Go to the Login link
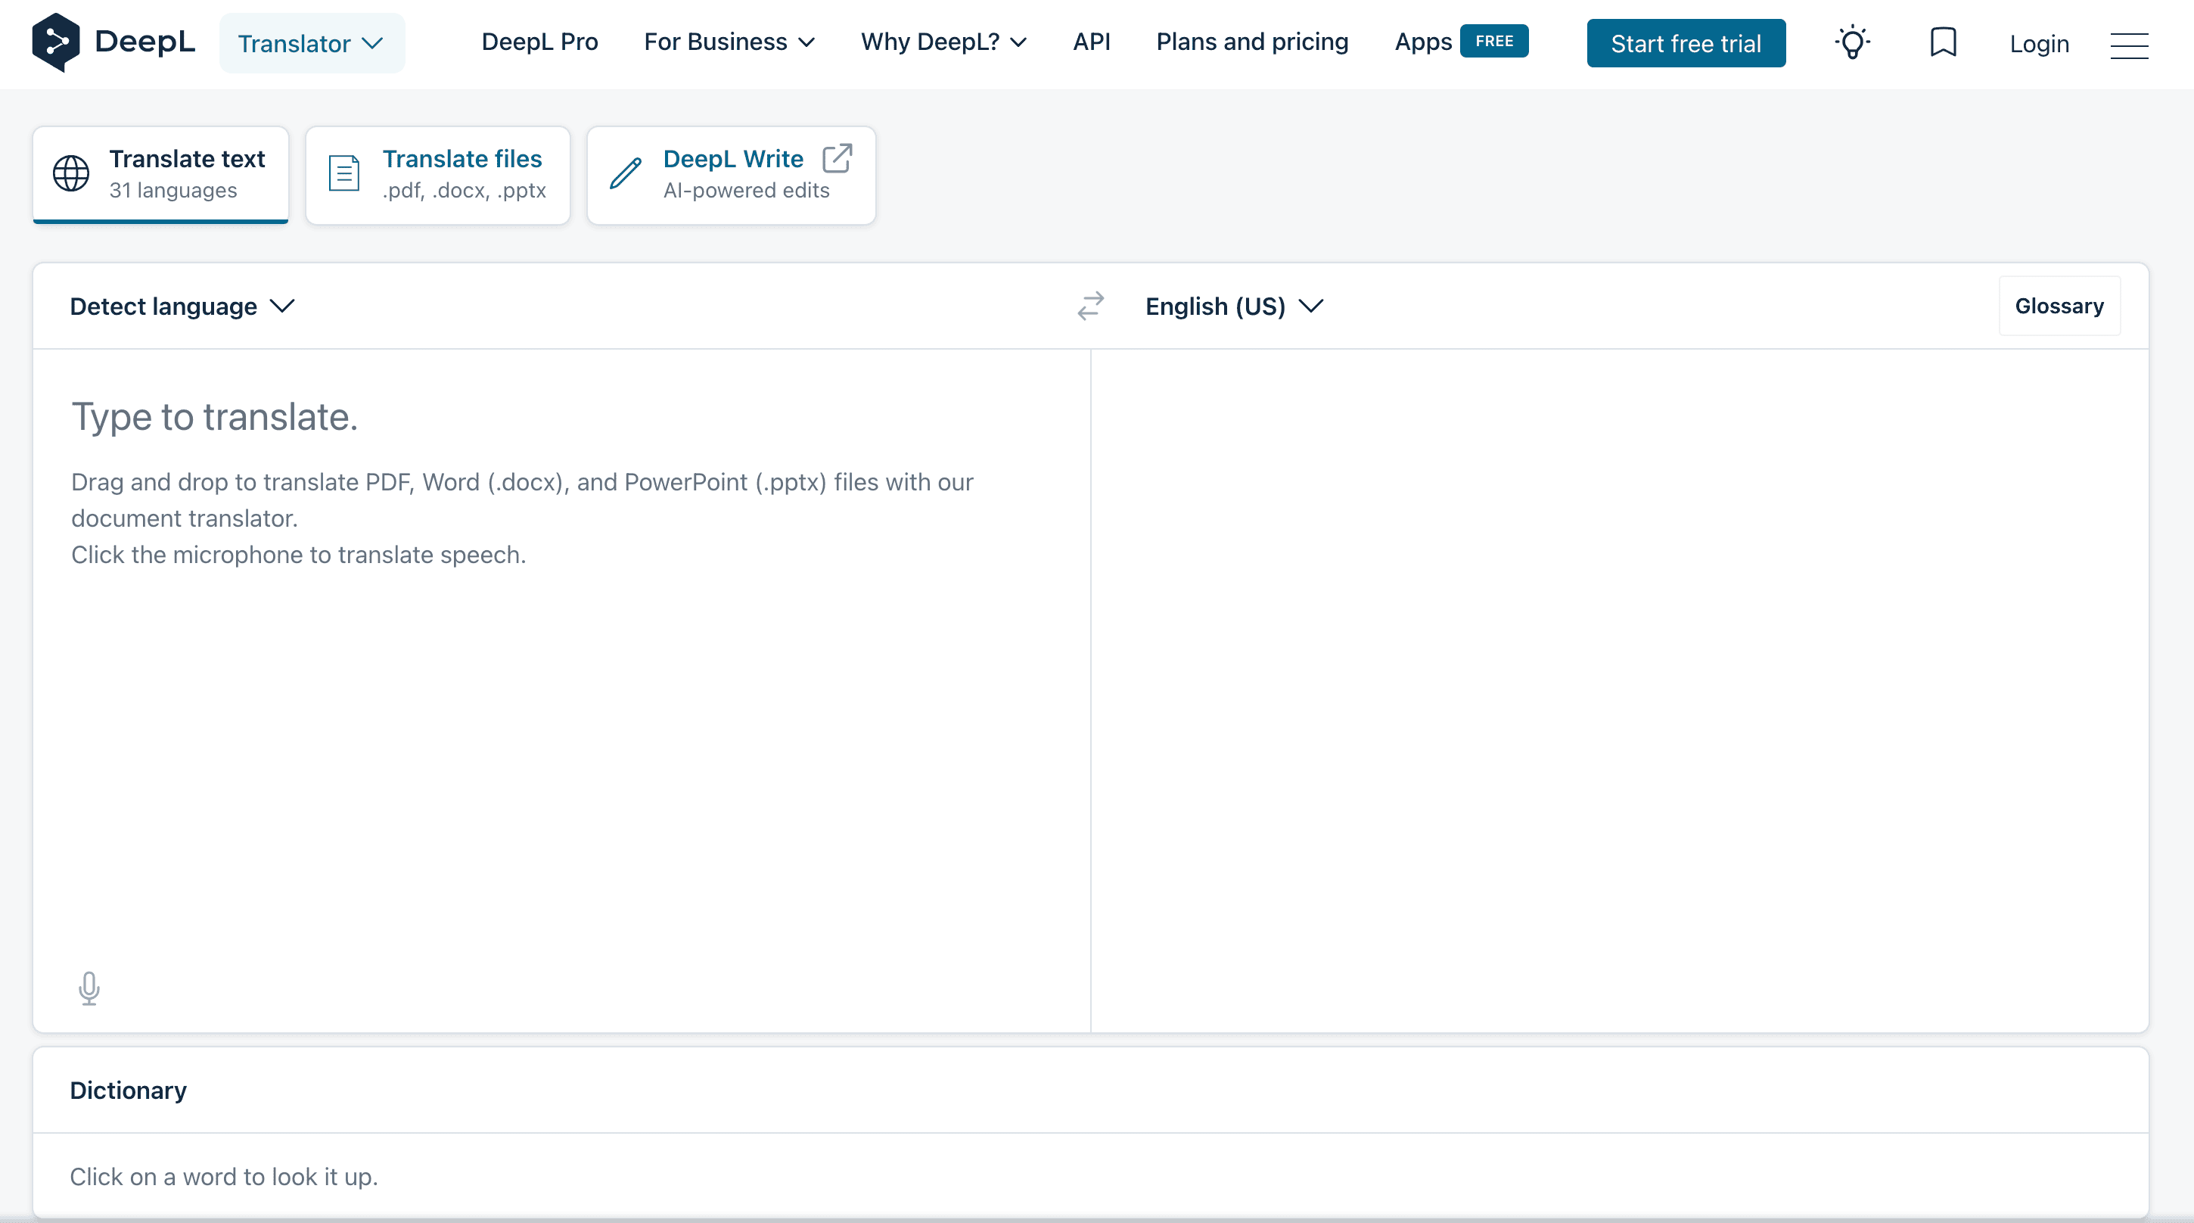The width and height of the screenshot is (2194, 1223). pyautogui.click(x=2039, y=43)
